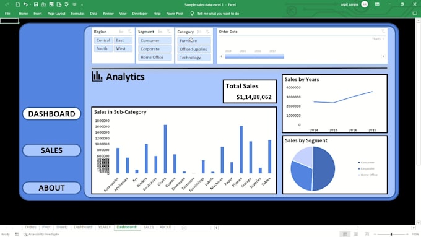The height and width of the screenshot is (237, 421).
Task: Click the Undo arrow icon
Action: 25,4
